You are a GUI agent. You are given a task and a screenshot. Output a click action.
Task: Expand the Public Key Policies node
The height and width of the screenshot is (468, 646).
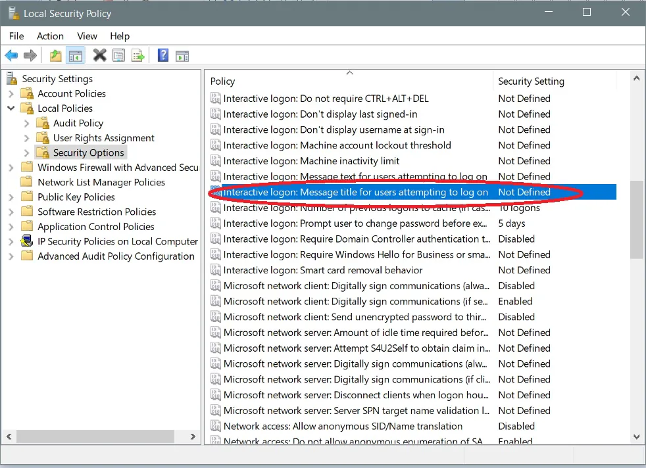tap(11, 197)
